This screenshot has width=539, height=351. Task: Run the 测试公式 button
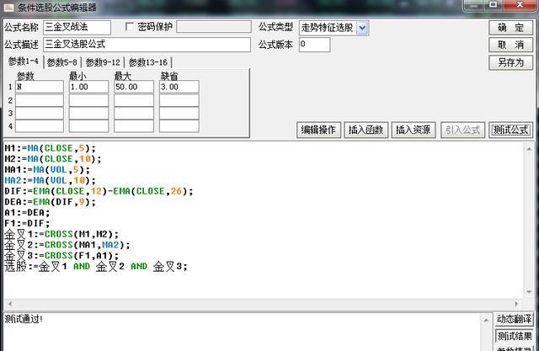tap(511, 130)
